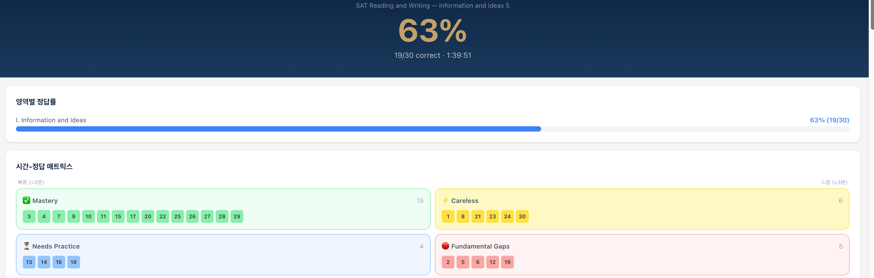Open question 11 green chip
Image resolution: width=874 pixels, height=278 pixels.
tap(103, 216)
